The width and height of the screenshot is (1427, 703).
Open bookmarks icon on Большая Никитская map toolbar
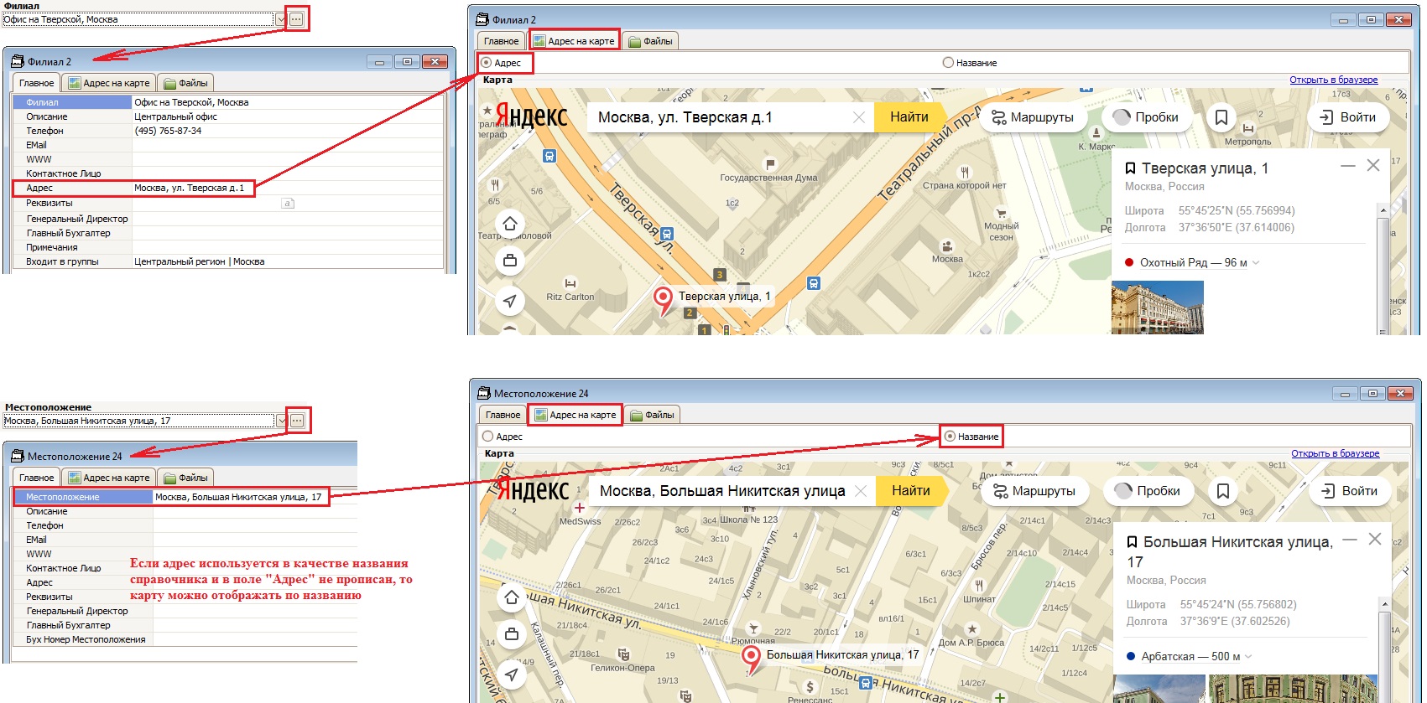click(x=1223, y=491)
